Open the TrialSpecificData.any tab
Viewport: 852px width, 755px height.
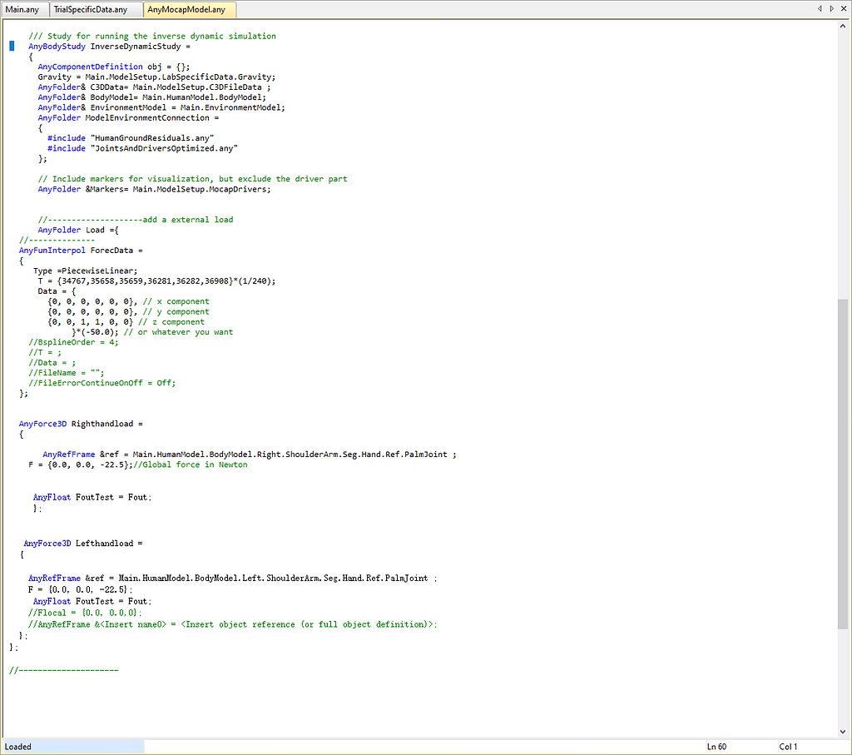[92, 8]
